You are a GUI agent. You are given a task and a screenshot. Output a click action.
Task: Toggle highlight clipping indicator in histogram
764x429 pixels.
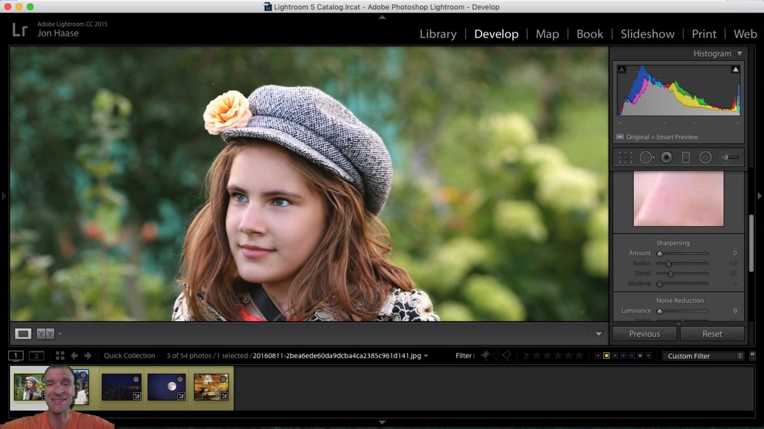[x=735, y=70]
